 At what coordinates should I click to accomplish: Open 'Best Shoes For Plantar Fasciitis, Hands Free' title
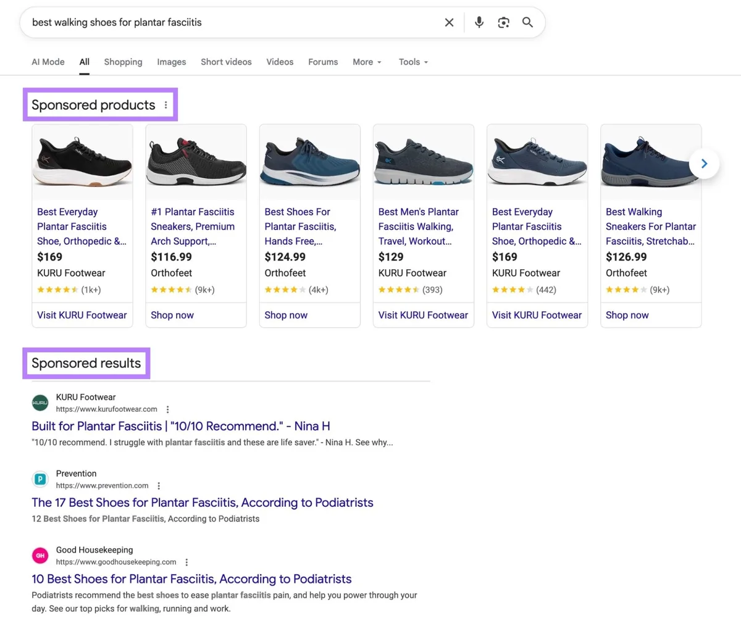300,227
